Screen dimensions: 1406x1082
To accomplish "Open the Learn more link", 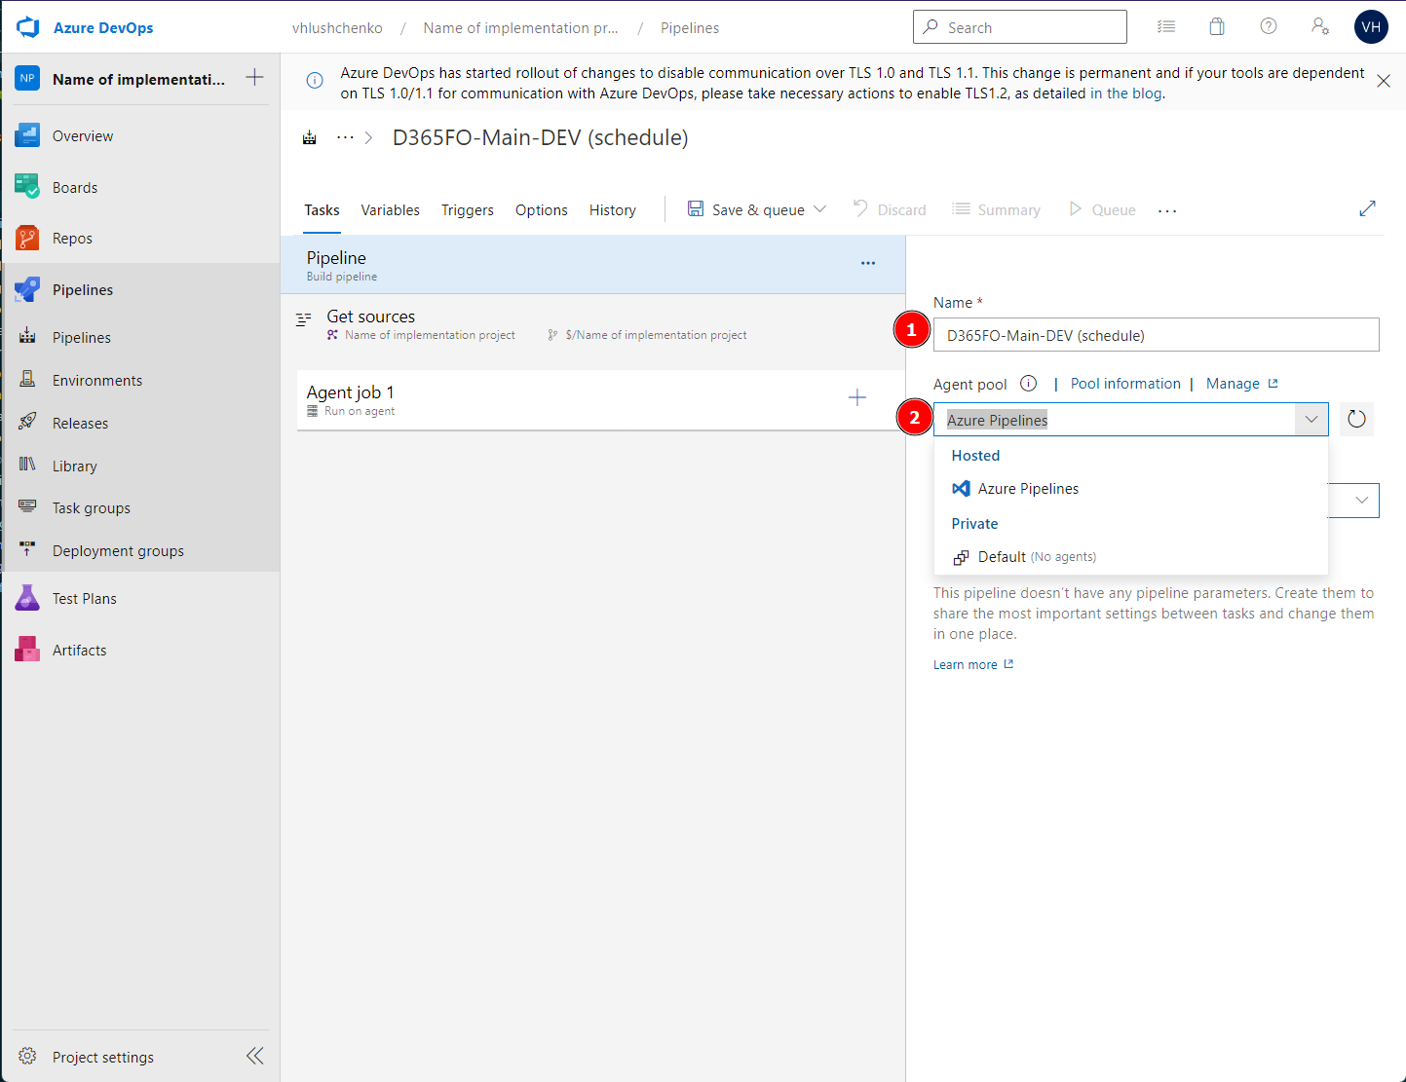I will pyautogui.click(x=965, y=665).
